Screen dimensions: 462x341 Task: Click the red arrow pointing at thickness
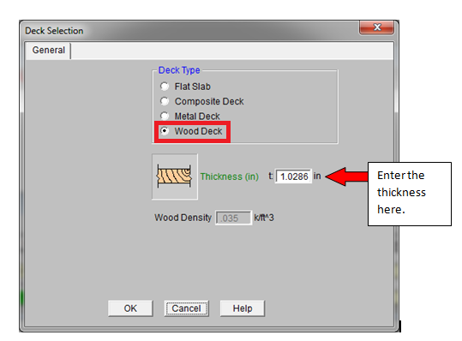tap(346, 176)
